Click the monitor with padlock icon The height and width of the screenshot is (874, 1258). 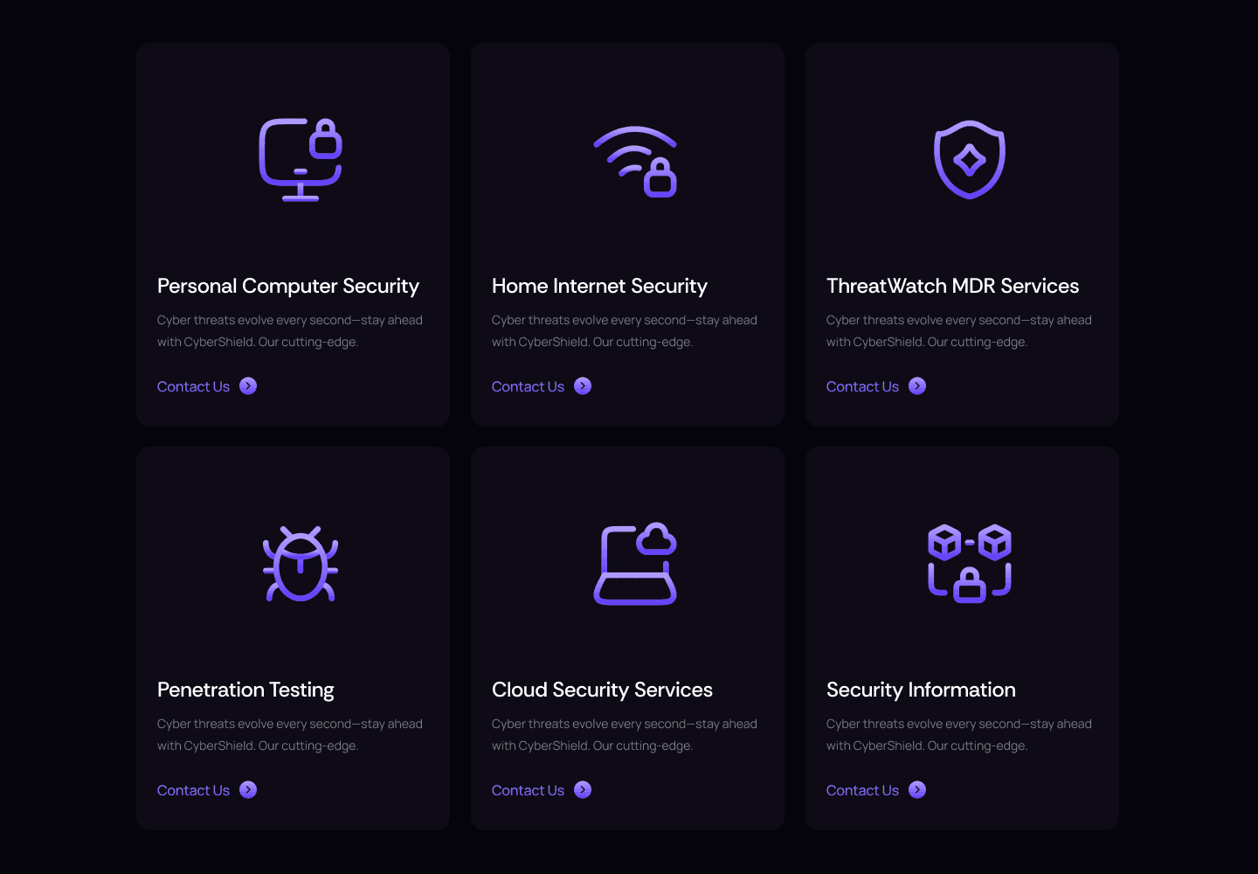301,160
